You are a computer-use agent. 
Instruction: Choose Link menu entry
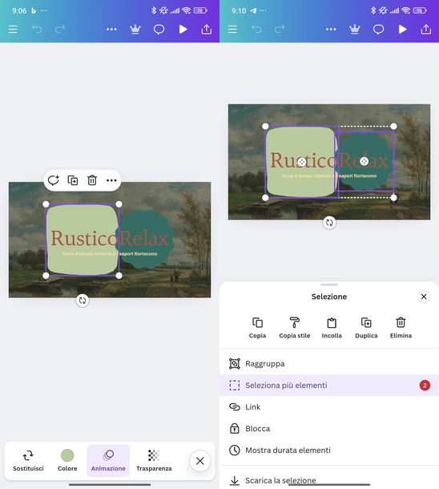click(329, 406)
